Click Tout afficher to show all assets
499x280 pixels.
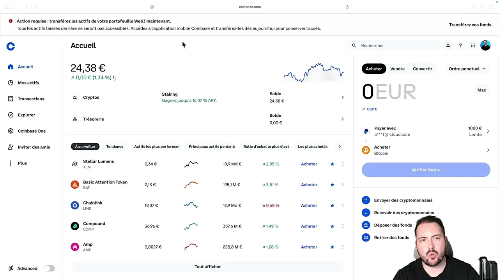click(207, 266)
